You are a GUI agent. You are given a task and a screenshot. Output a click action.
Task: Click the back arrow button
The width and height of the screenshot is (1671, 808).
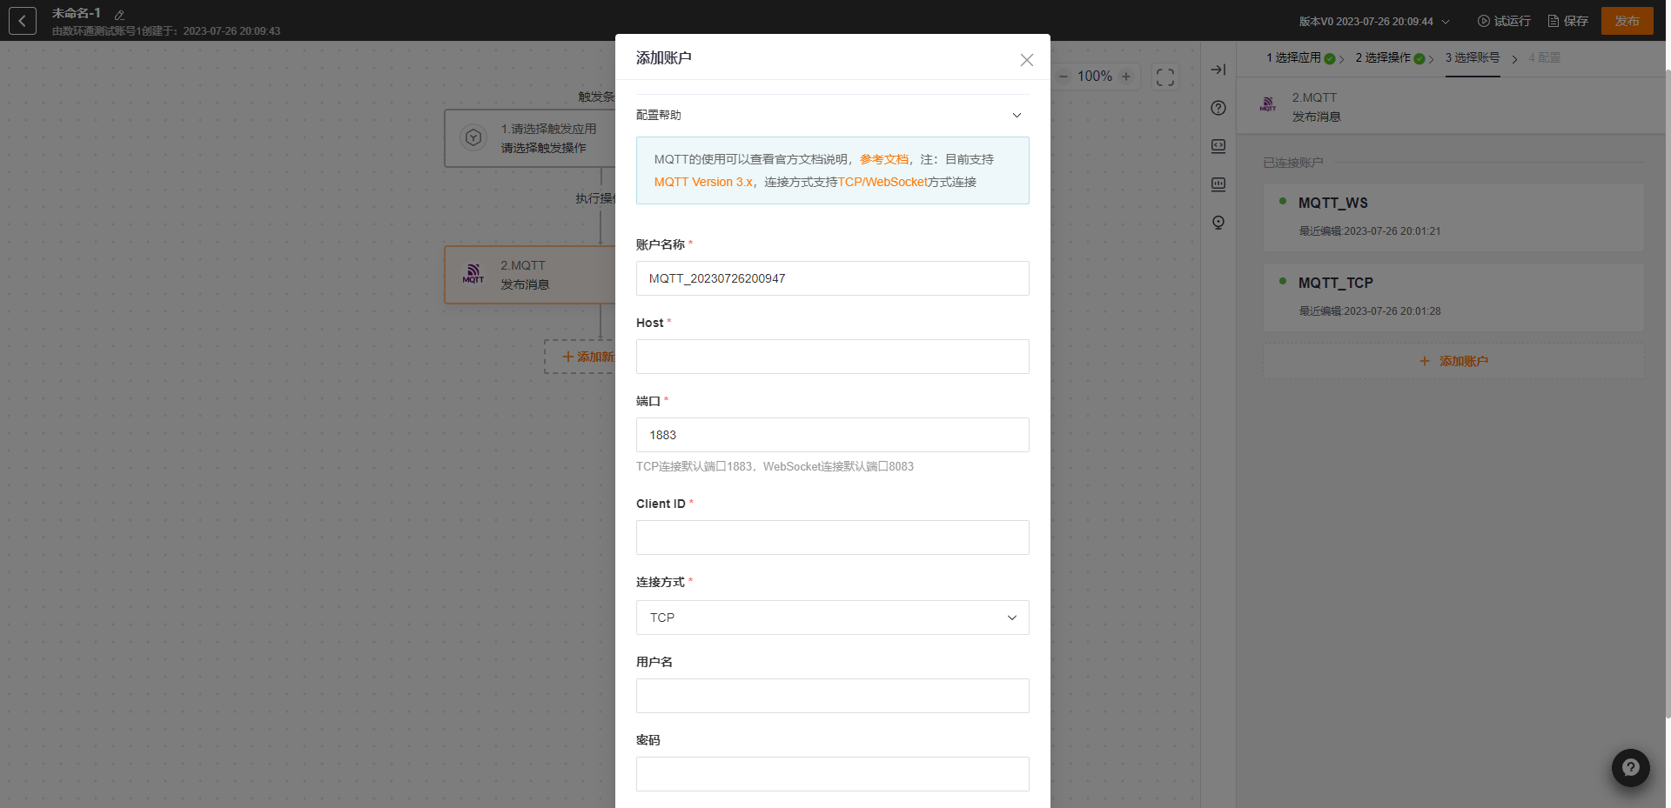click(x=23, y=21)
